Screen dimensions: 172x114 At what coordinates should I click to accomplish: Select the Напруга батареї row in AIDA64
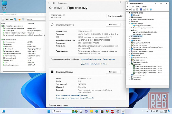point(23,58)
